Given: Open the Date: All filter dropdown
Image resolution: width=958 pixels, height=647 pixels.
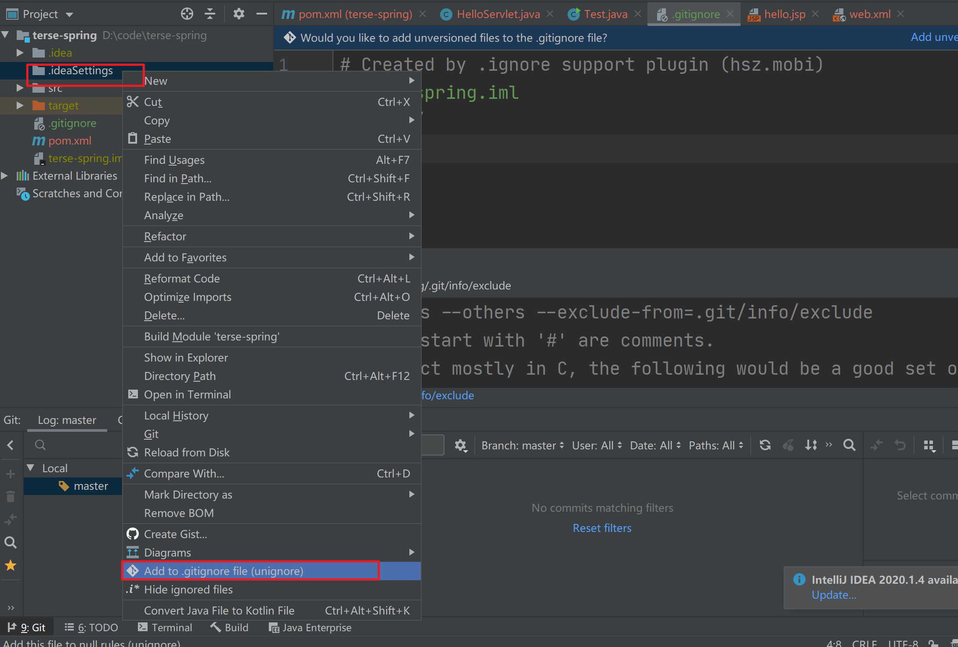Looking at the screenshot, I should click(x=655, y=445).
